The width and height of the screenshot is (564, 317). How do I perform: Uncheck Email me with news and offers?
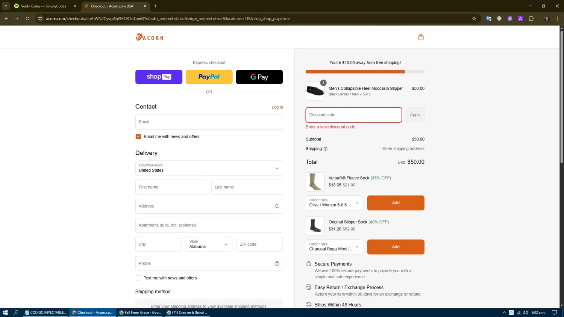tap(138, 136)
